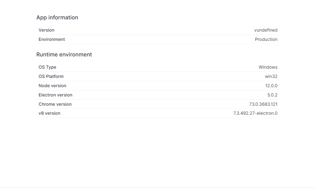The width and height of the screenshot is (316, 188).
Task: Select the Production environment value
Action: coord(266,39)
